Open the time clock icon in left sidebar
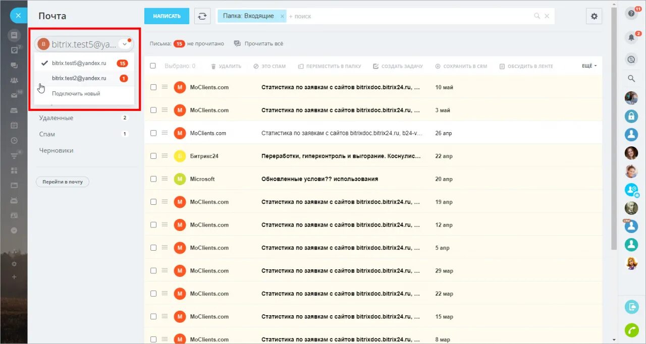This screenshot has height=344, width=646. click(14, 140)
